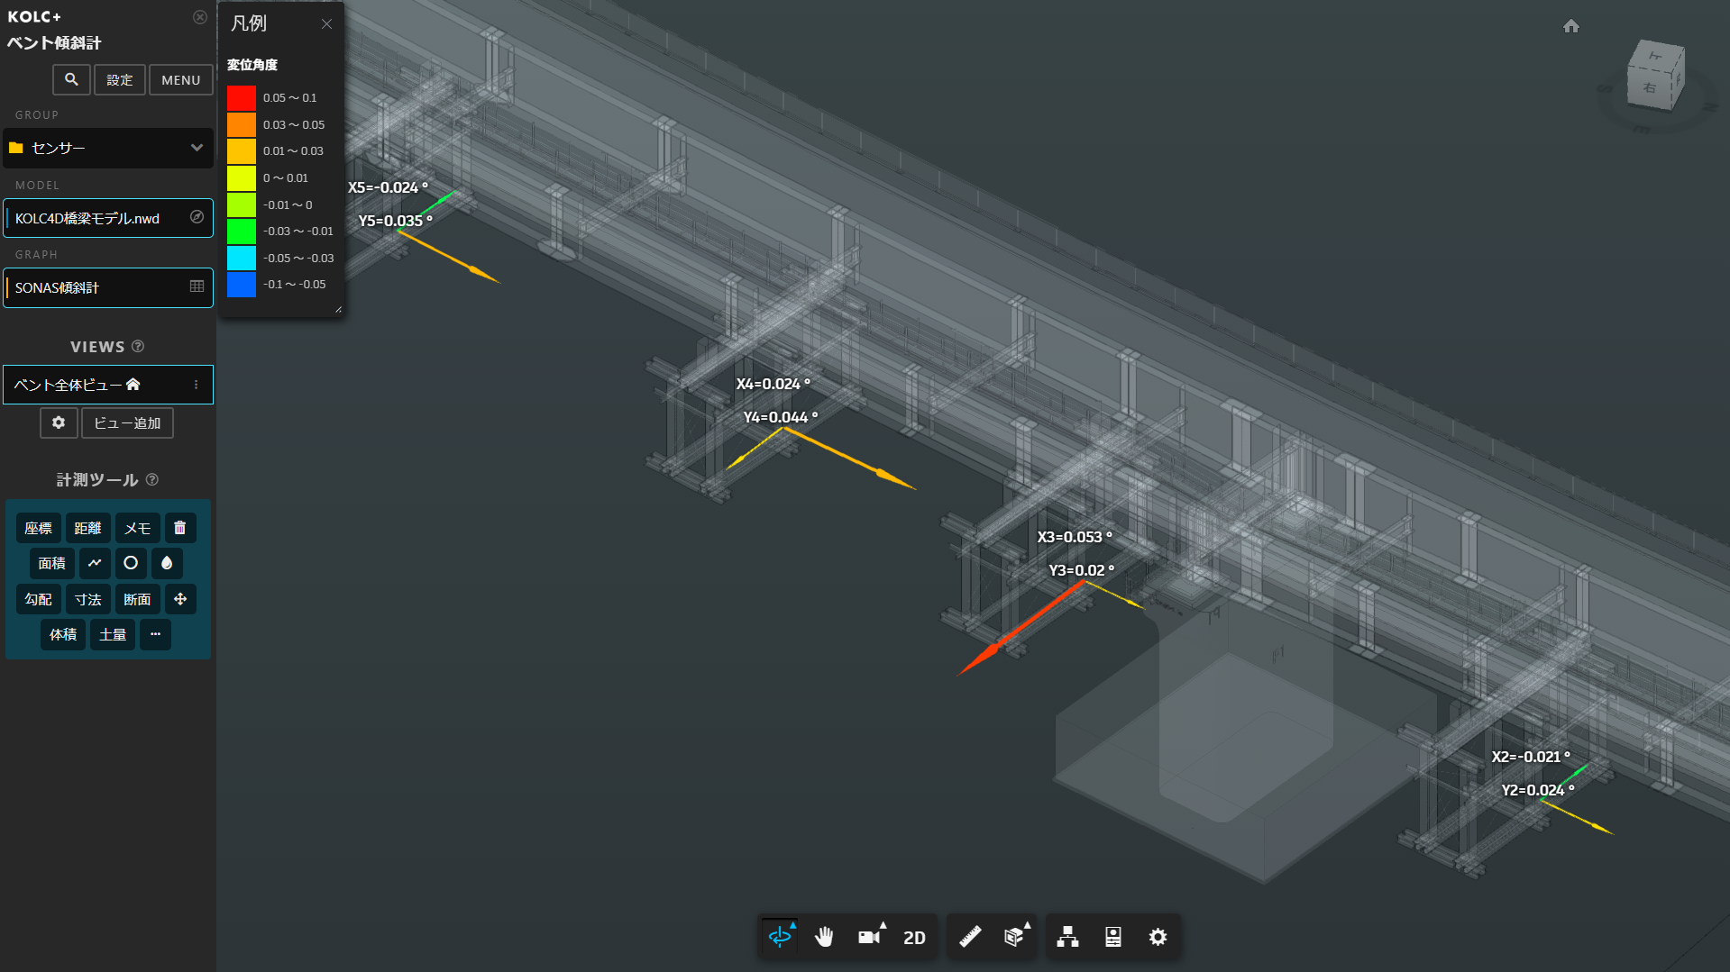Screen dimensions: 1730x972
Task: Click the green -0.03～-0.01 legend swatch
Action: click(242, 231)
